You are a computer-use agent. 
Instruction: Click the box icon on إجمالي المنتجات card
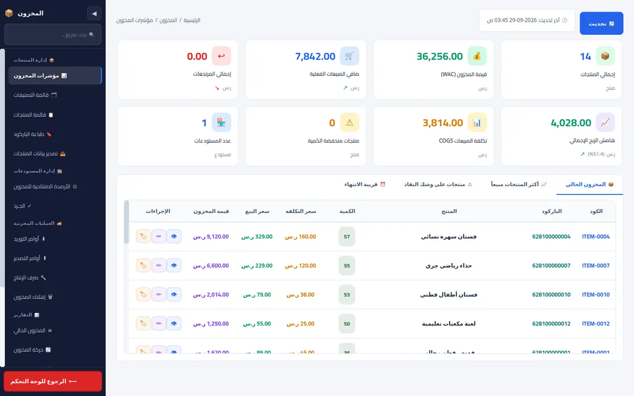pos(605,56)
